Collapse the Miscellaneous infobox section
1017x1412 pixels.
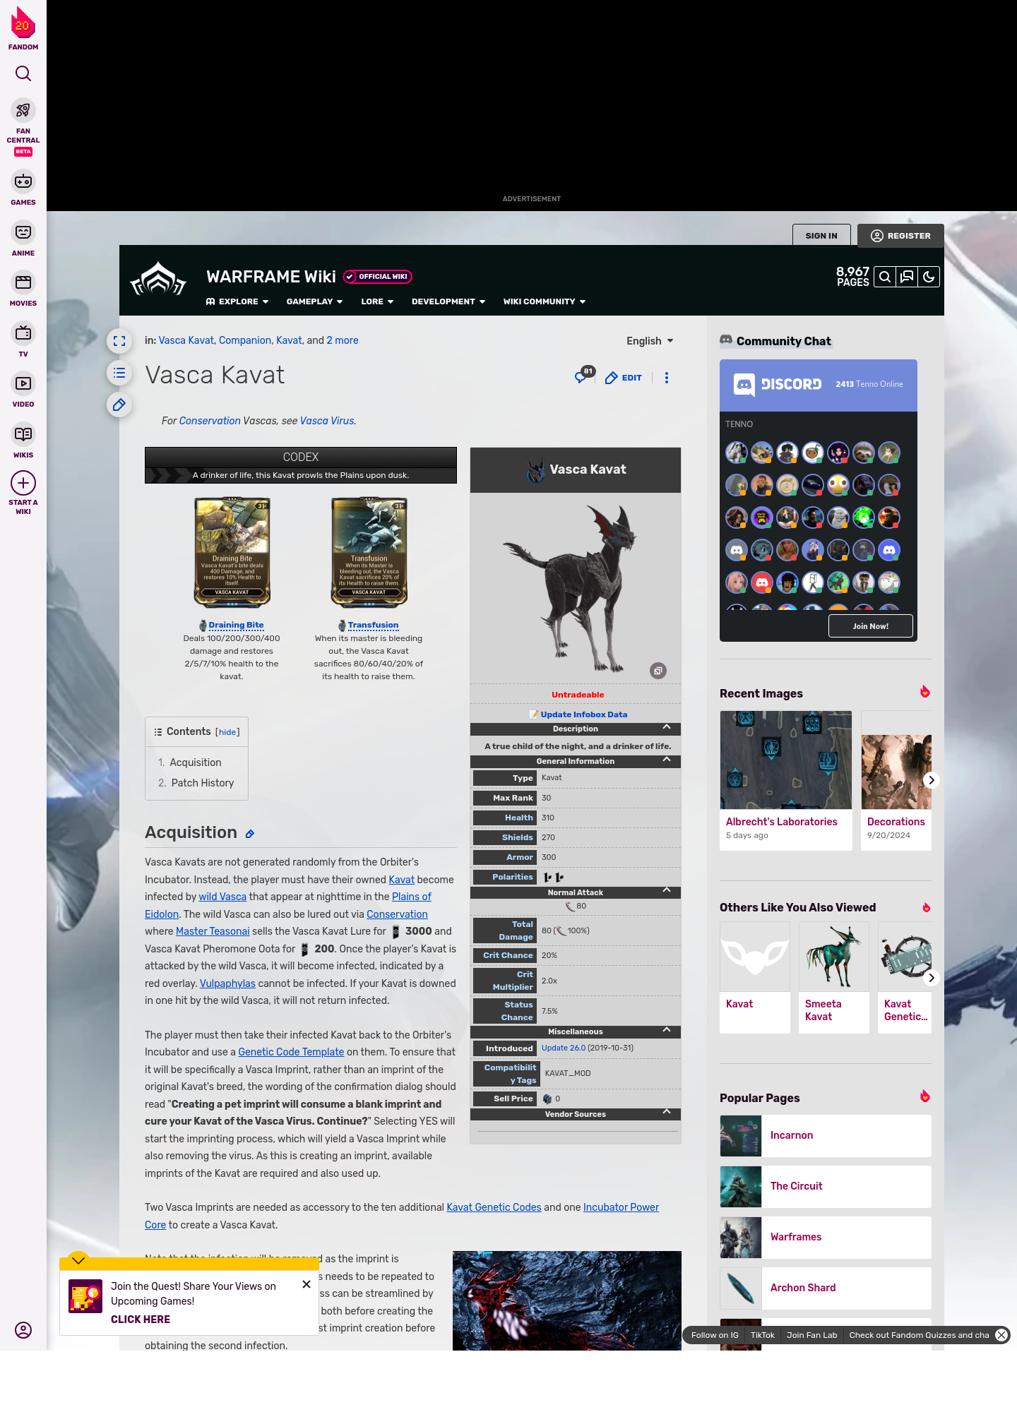[x=667, y=1030]
